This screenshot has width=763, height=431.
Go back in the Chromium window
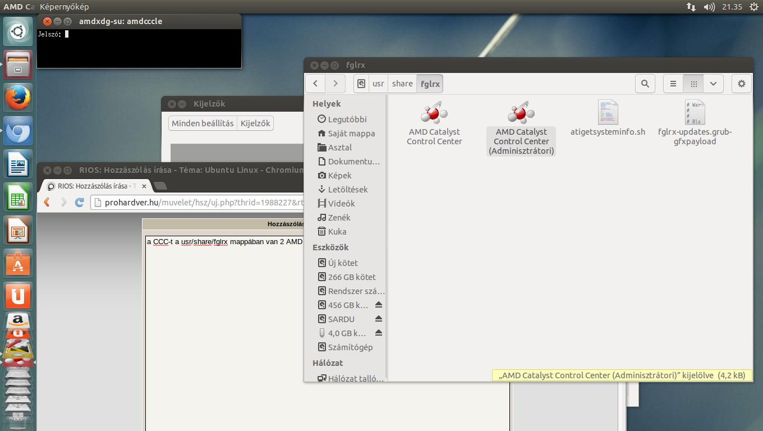(47, 202)
